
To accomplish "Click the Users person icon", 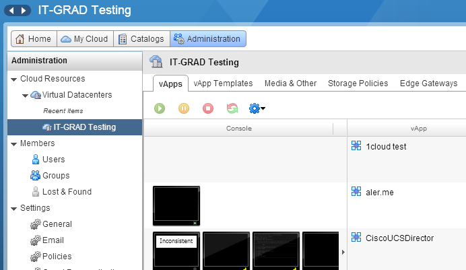I will tap(36, 160).
